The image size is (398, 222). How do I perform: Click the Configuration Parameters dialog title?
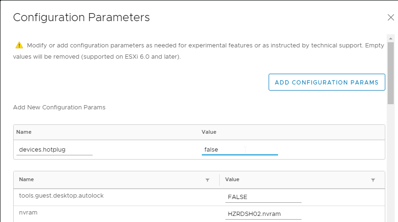[81, 17]
